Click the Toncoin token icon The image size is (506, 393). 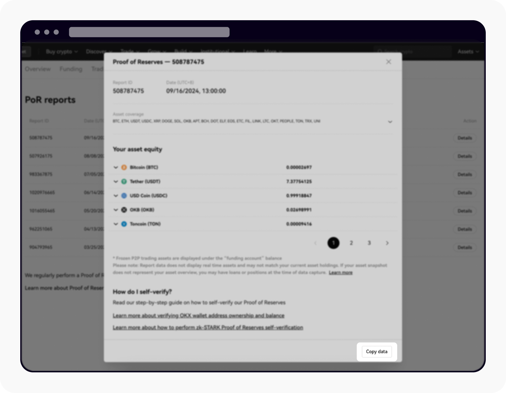[x=124, y=224]
